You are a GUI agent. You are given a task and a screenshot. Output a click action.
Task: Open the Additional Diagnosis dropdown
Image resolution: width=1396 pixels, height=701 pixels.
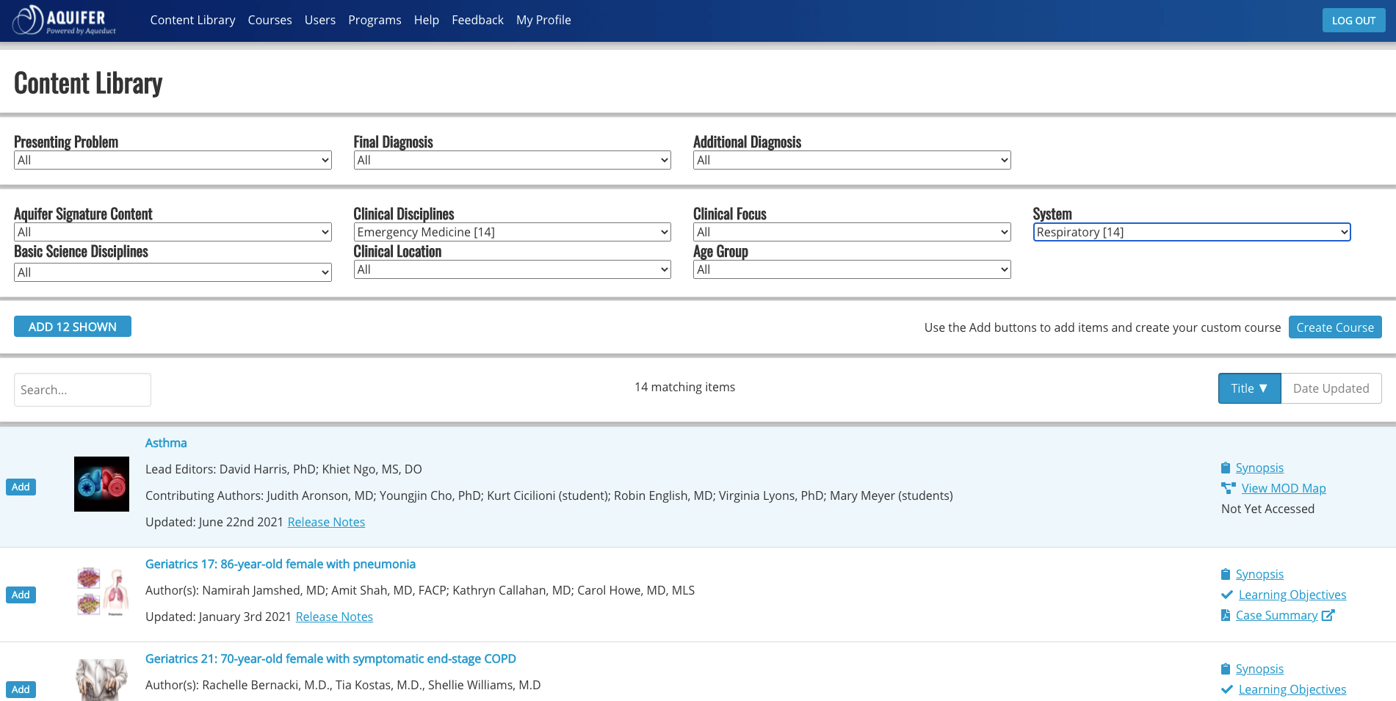click(852, 160)
